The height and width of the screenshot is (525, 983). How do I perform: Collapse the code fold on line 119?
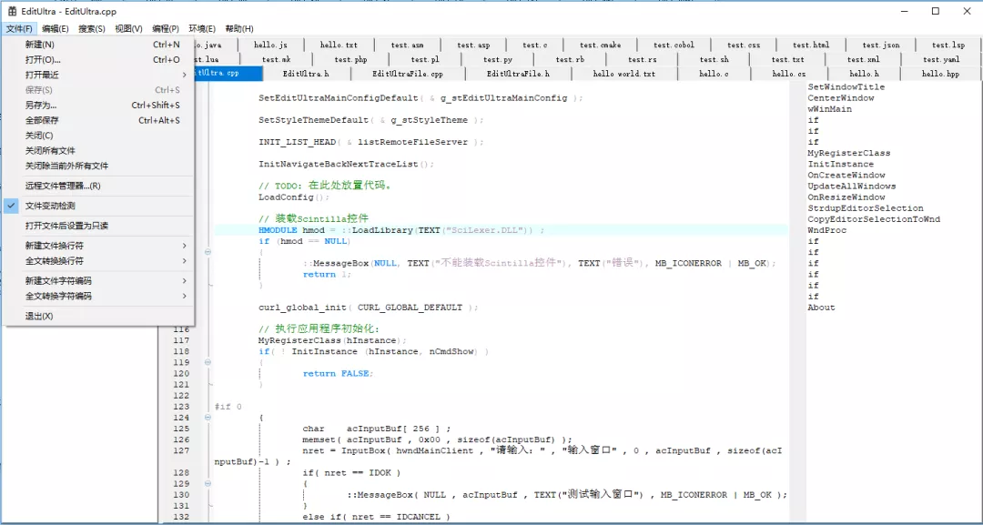pos(208,362)
